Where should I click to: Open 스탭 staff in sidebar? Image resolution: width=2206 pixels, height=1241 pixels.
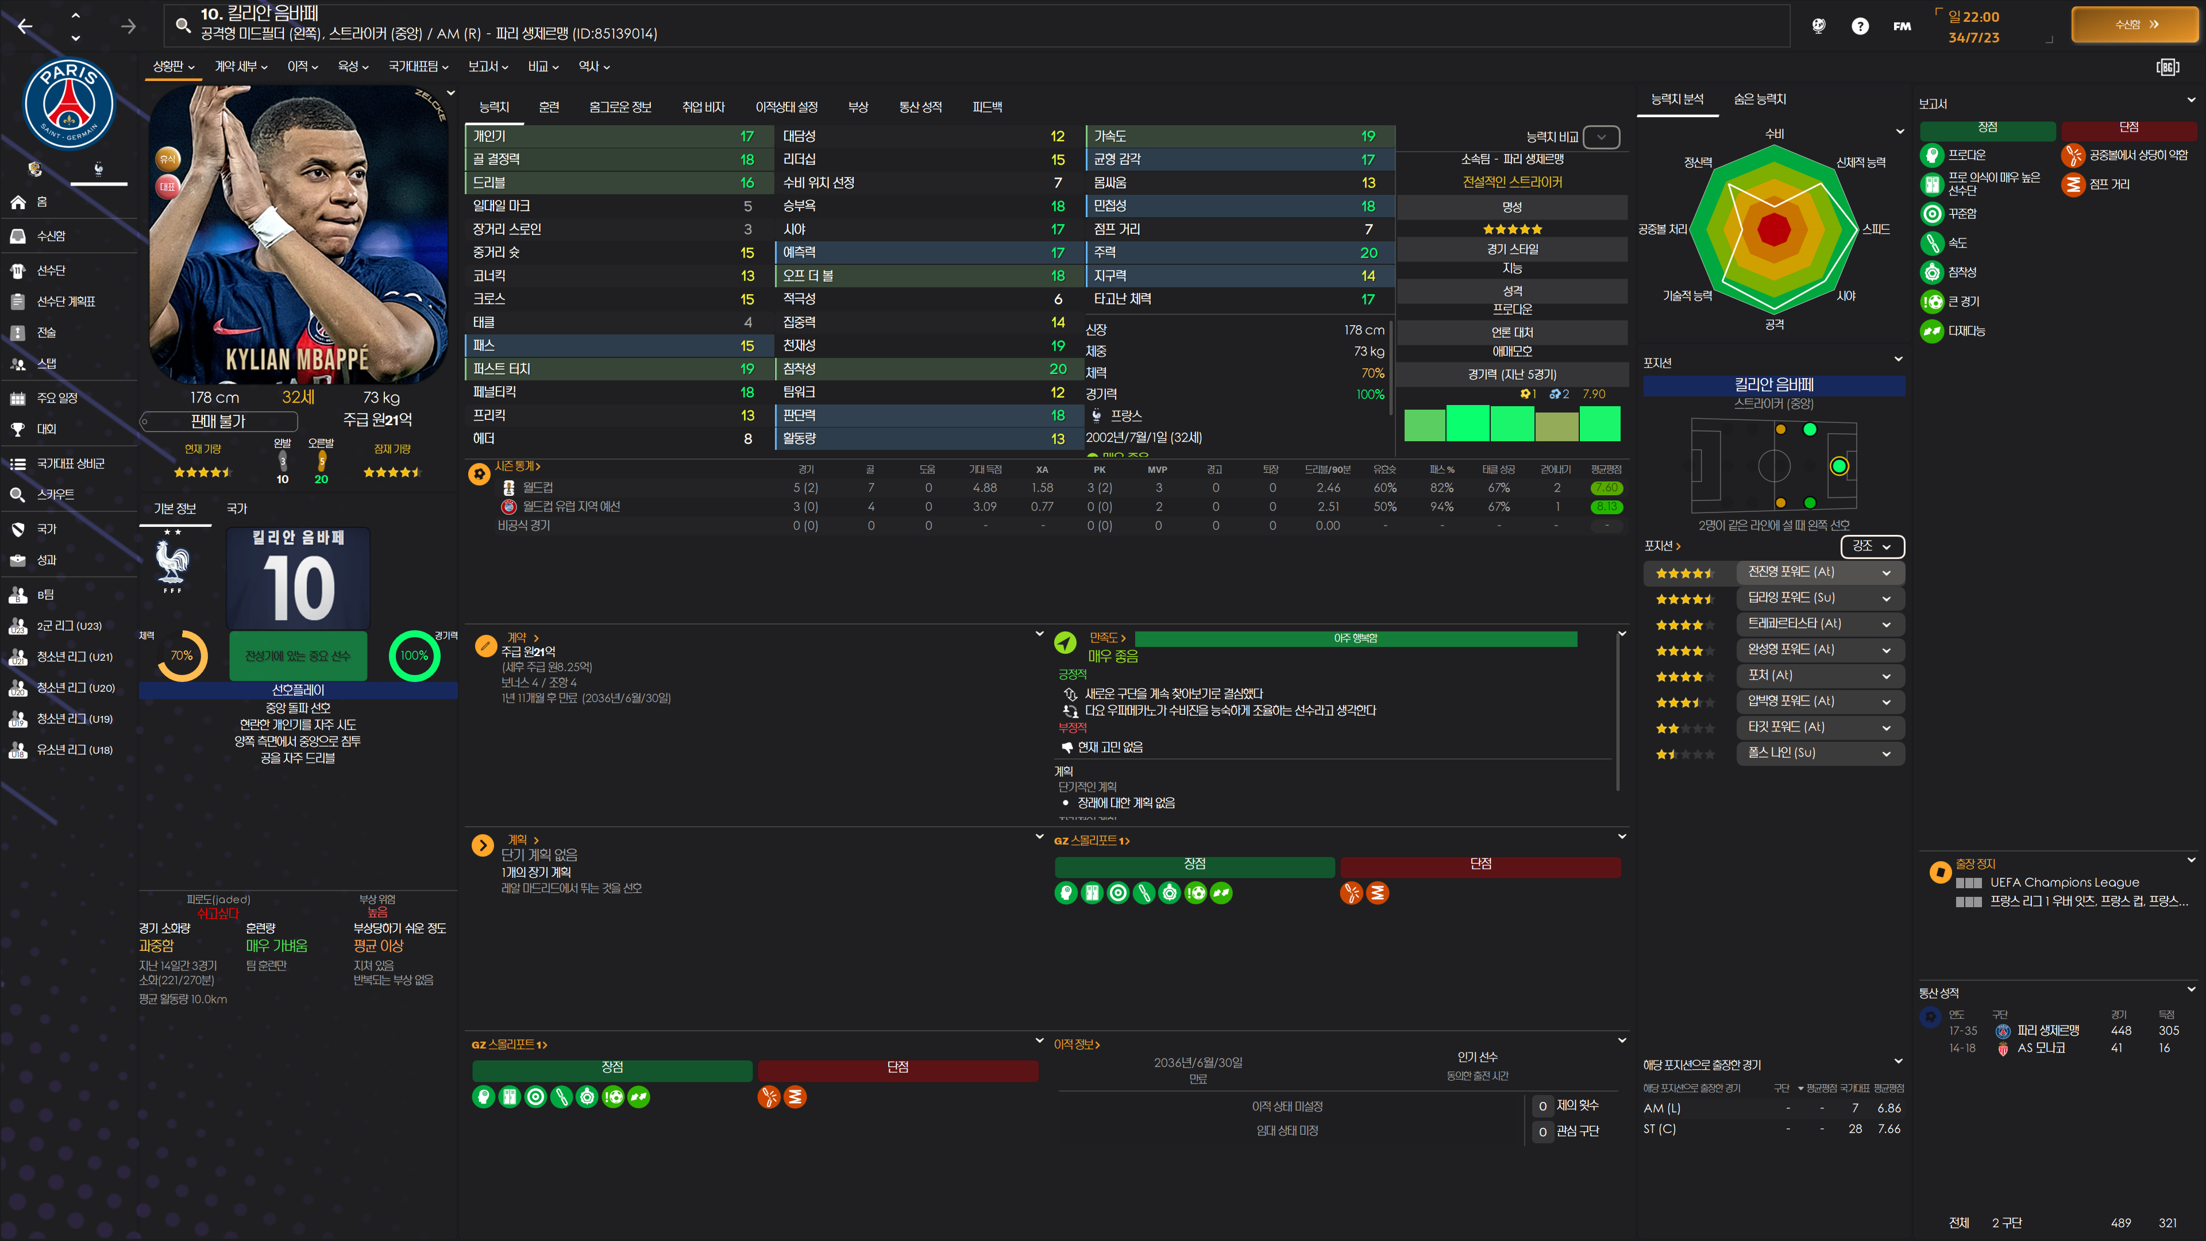pyautogui.click(x=68, y=363)
